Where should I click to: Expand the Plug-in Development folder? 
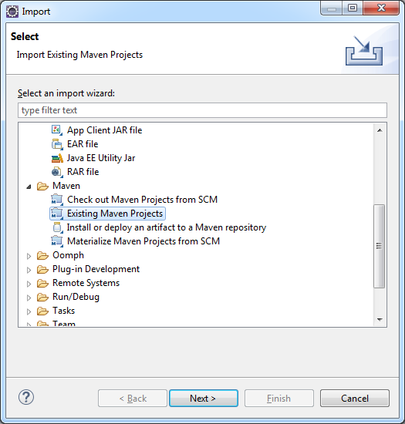coord(29,270)
